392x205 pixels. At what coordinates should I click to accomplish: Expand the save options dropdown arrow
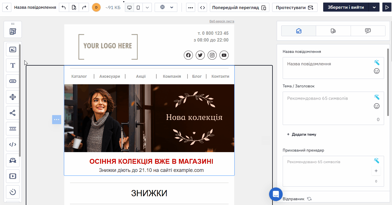click(x=374, y=7)
